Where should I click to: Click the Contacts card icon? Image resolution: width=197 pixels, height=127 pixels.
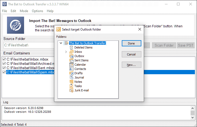[71, 69]
